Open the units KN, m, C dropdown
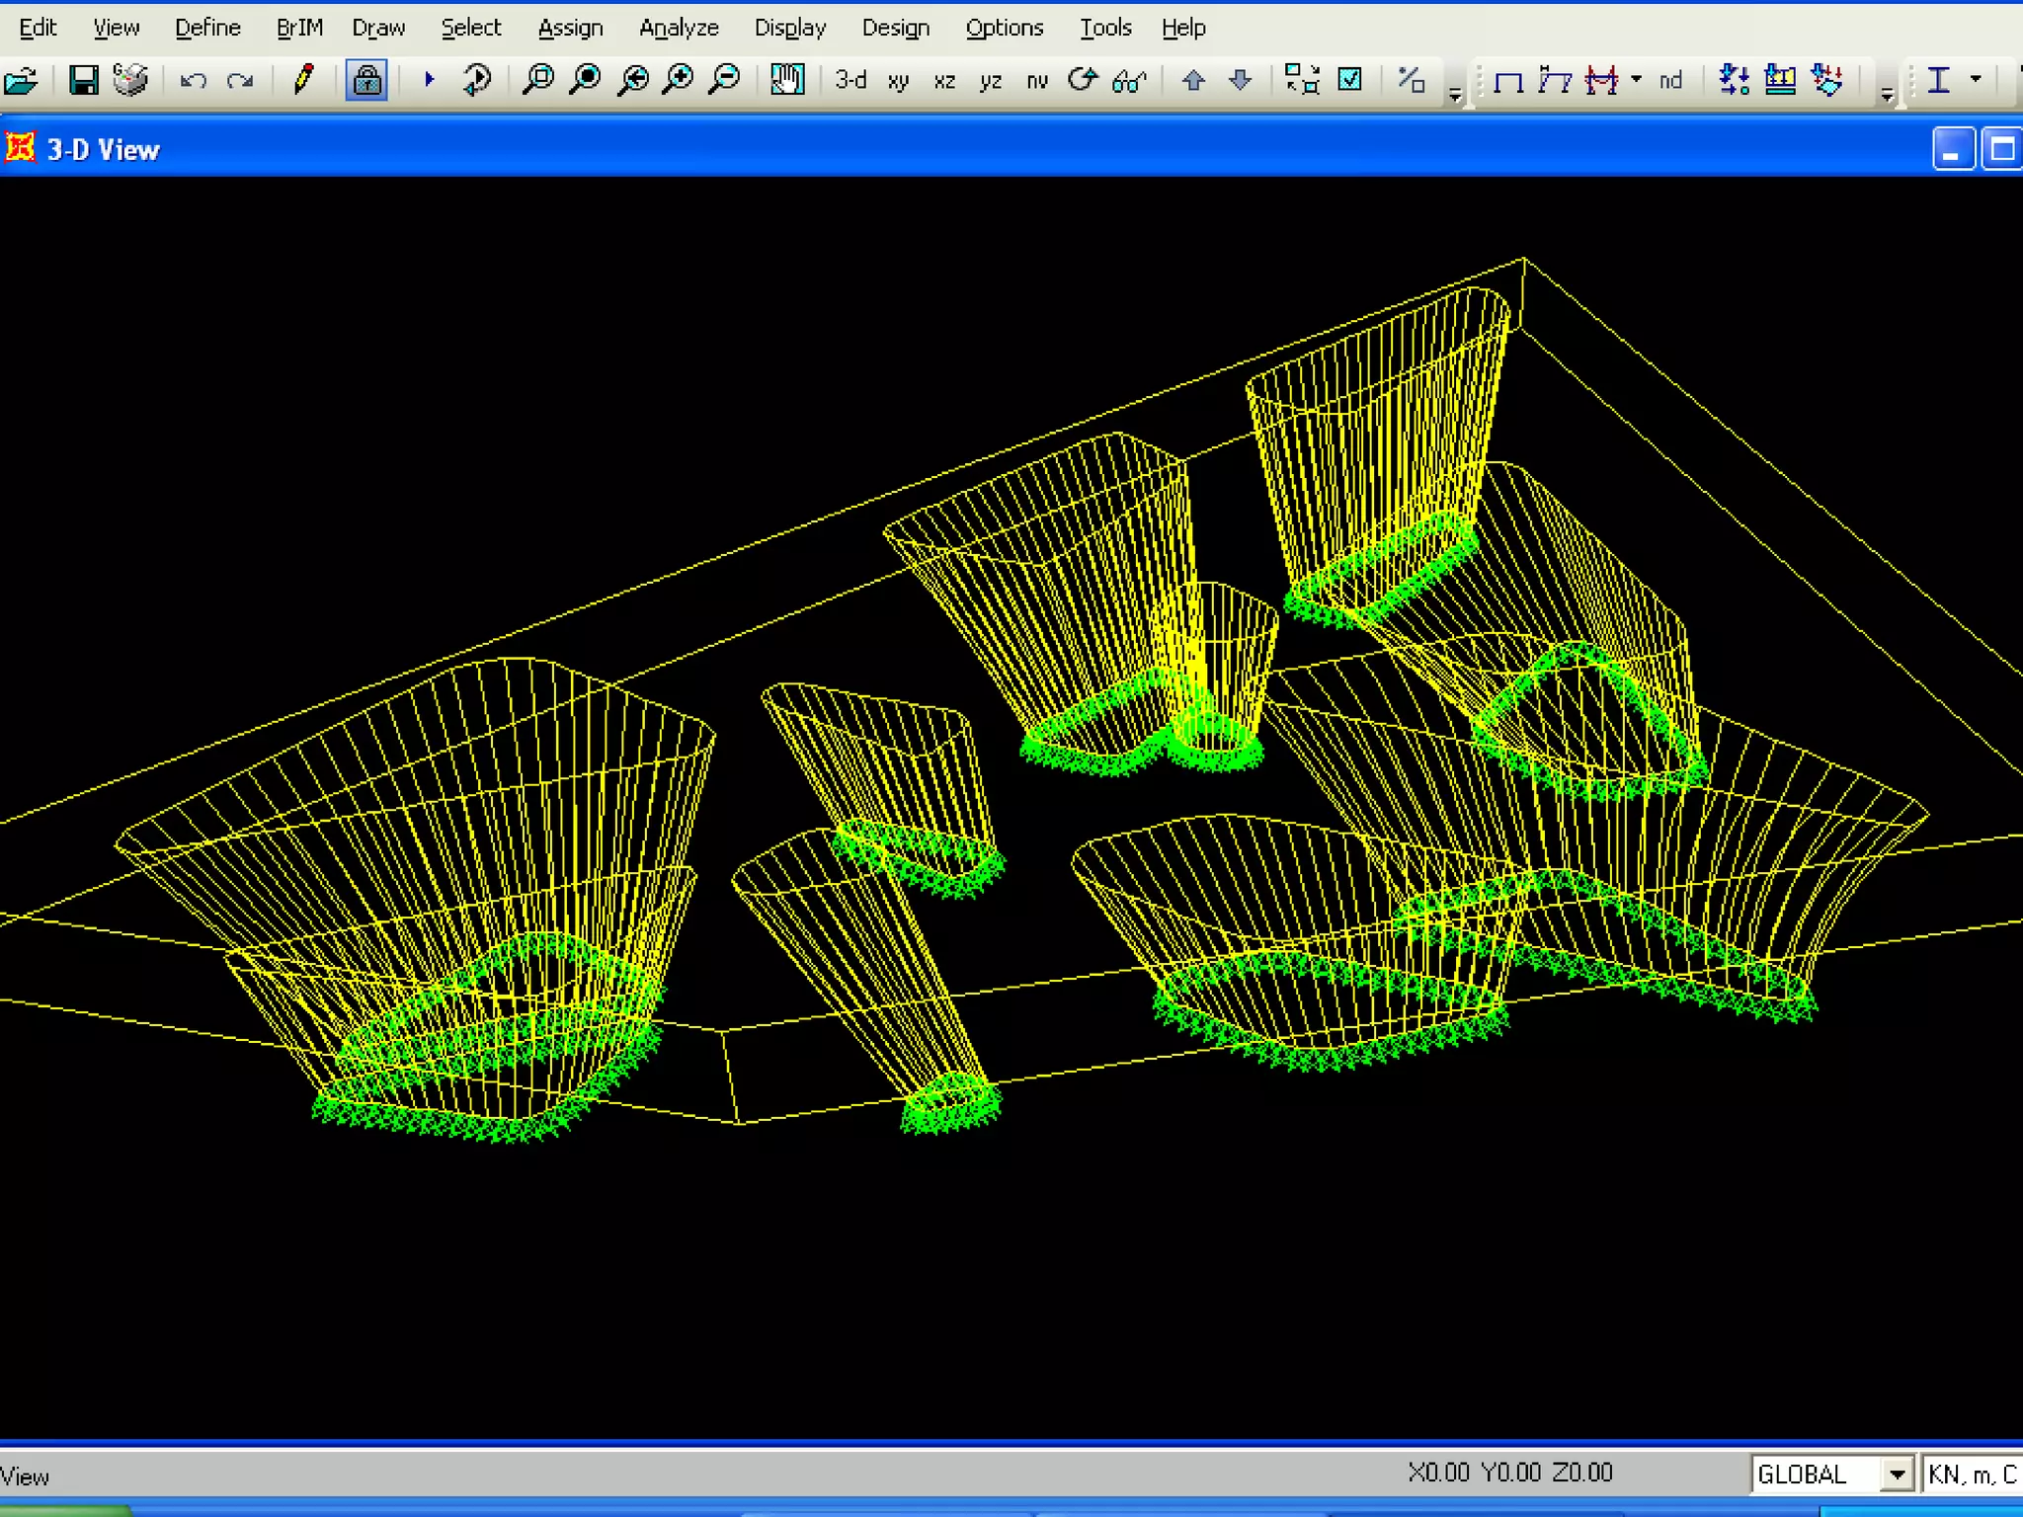The width and height of the screenshot is (2023, 1517). pyautogui.click(x=1972, y=1475)
